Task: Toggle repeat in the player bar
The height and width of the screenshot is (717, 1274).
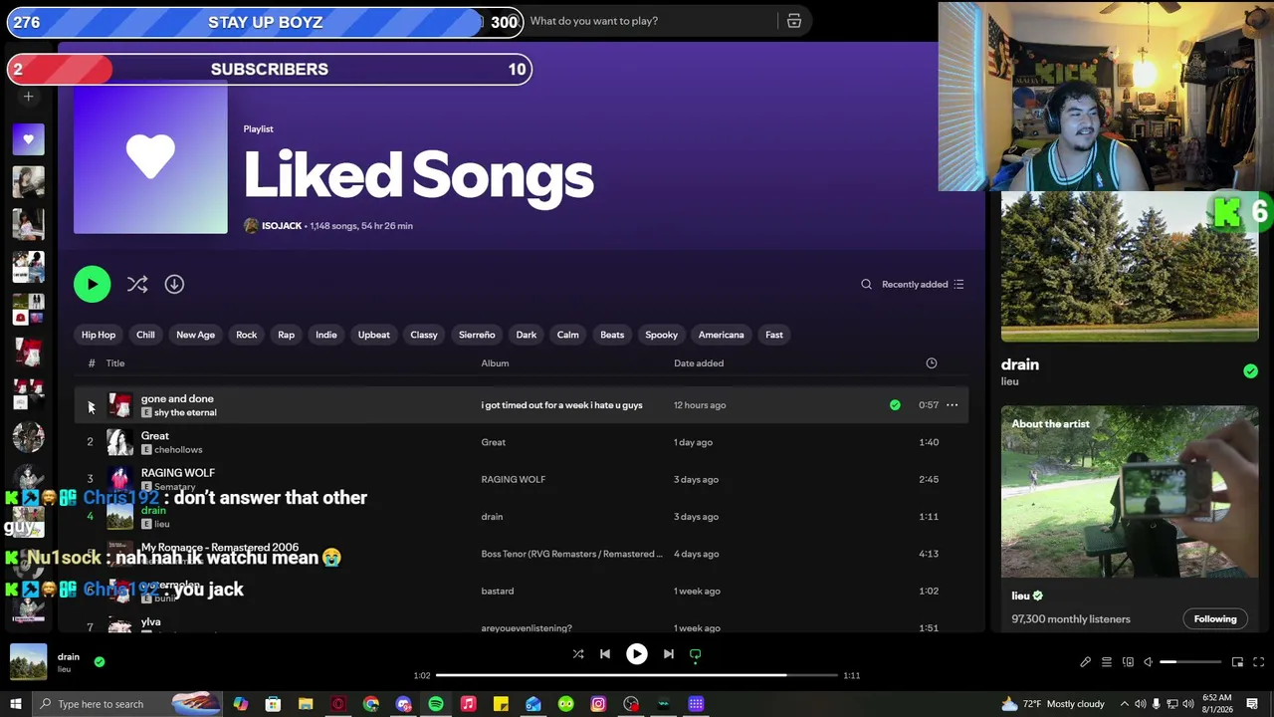Action: (x=696, y=654)
